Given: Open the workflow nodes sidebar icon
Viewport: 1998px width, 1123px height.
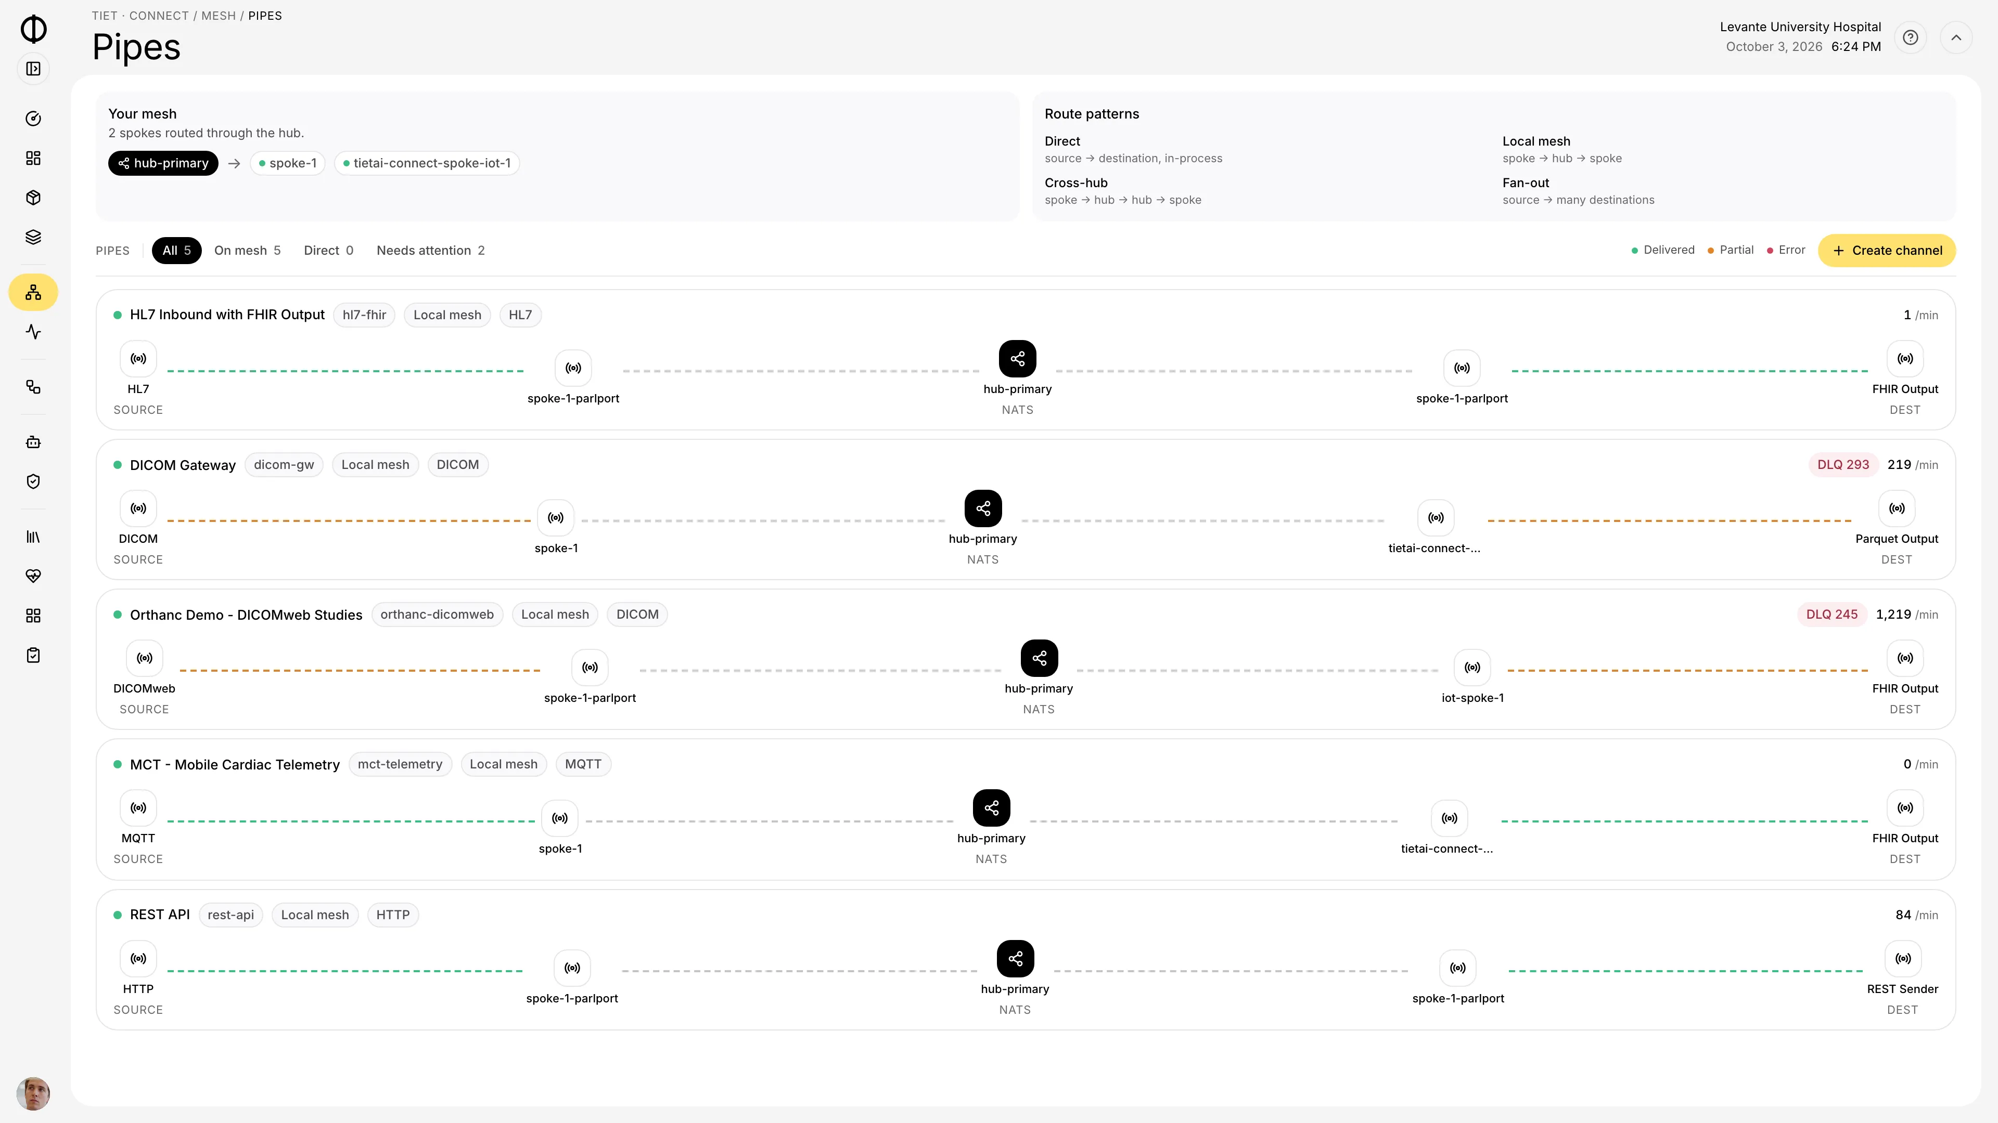Looking at the screenshot, I should [33, 387].
